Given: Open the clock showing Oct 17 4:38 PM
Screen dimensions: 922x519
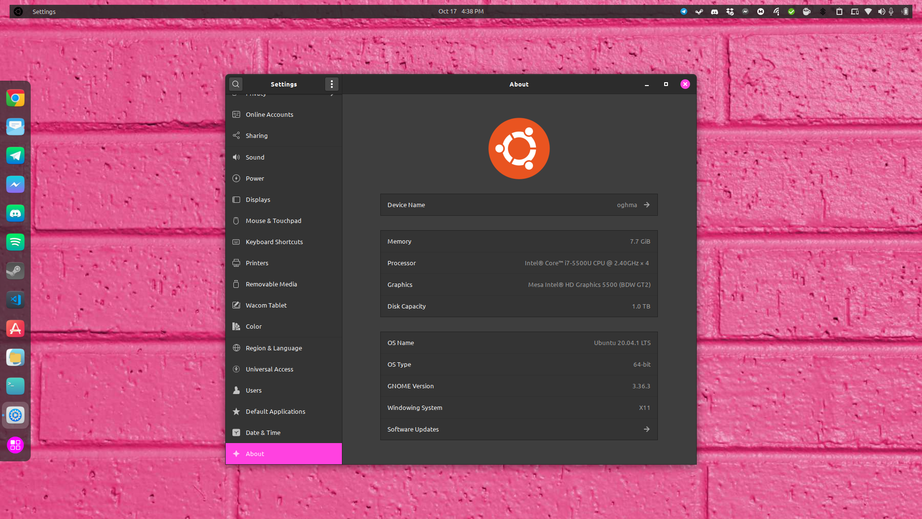Looking at the screenshot, I should coord(461,11).
